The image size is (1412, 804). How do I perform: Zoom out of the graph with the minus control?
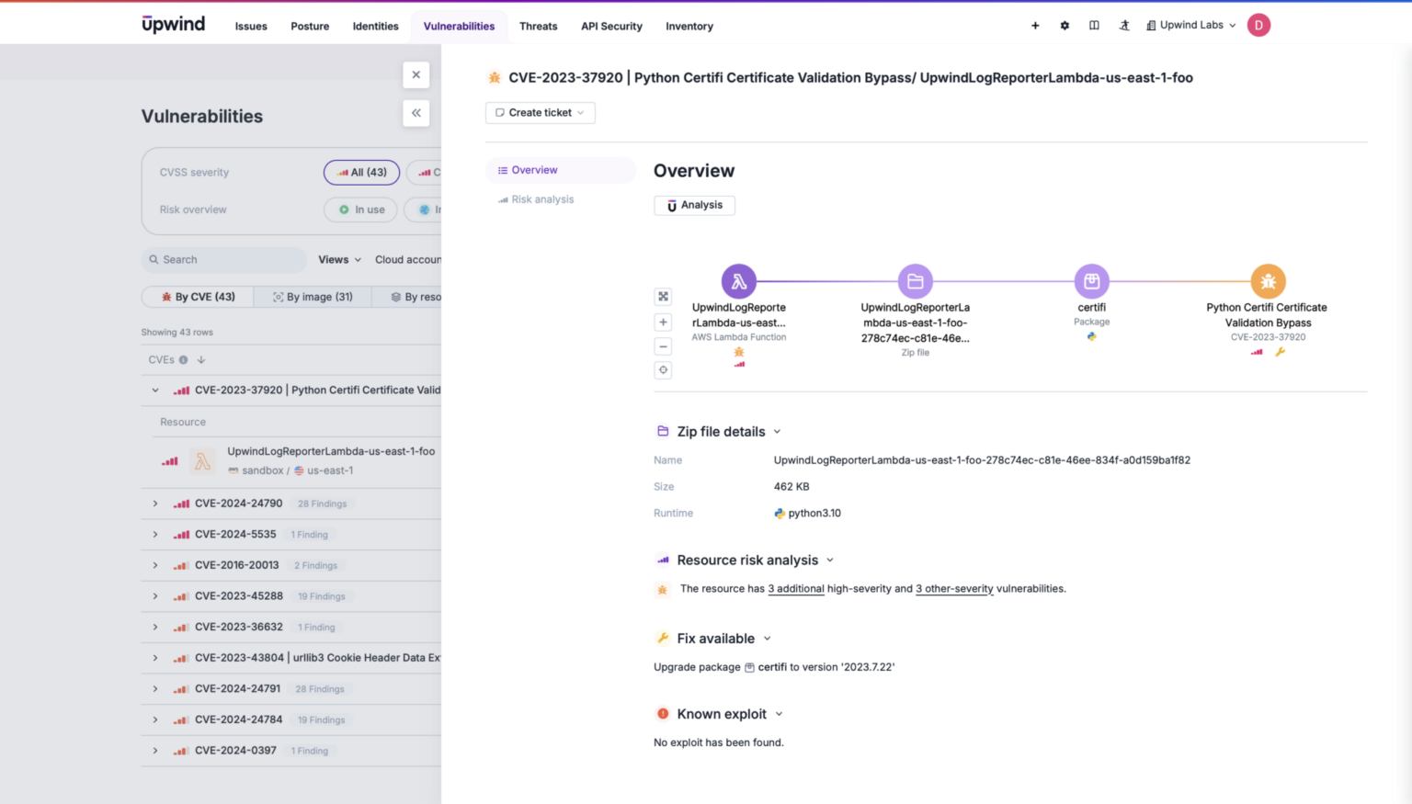point(663,346)
